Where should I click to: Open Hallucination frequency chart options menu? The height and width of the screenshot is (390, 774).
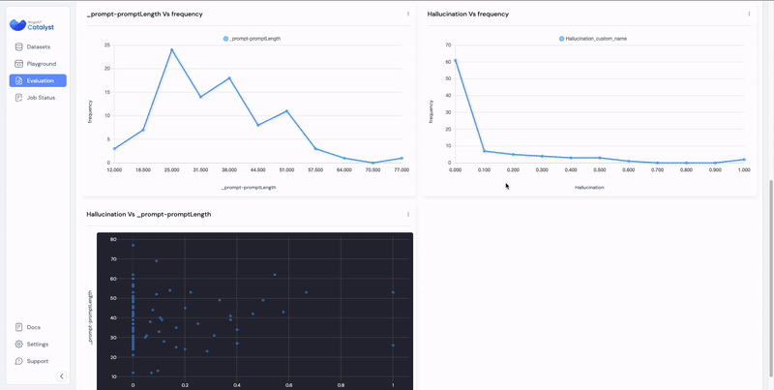(749, 15)
